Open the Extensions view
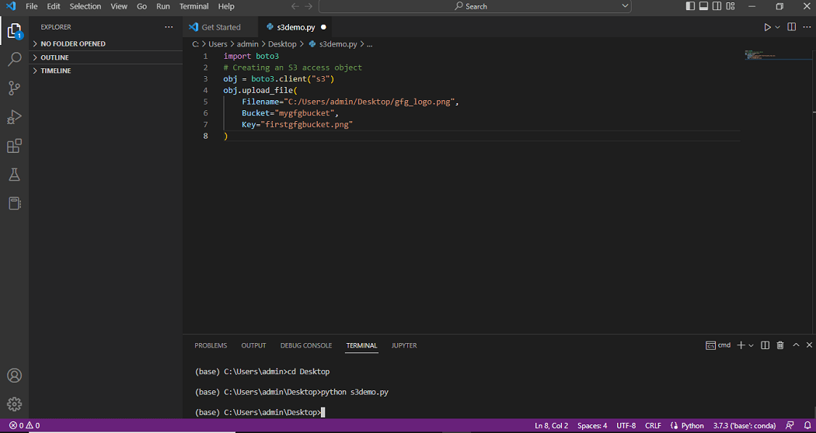The width and height of the screenshot is (816, 433). pos(14,146)
